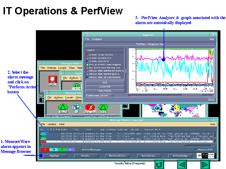Viewport: 226px width, 169px height.
Task: Click the PerfView graph horizontal scrollbar
Action: point(171,95)
